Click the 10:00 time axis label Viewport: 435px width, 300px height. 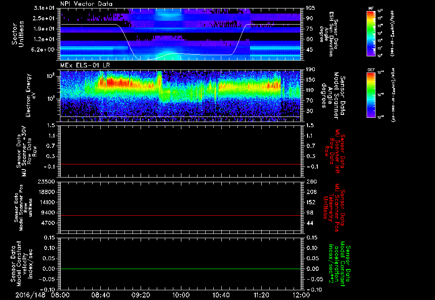pyautogui.click(x=181, y=295)
